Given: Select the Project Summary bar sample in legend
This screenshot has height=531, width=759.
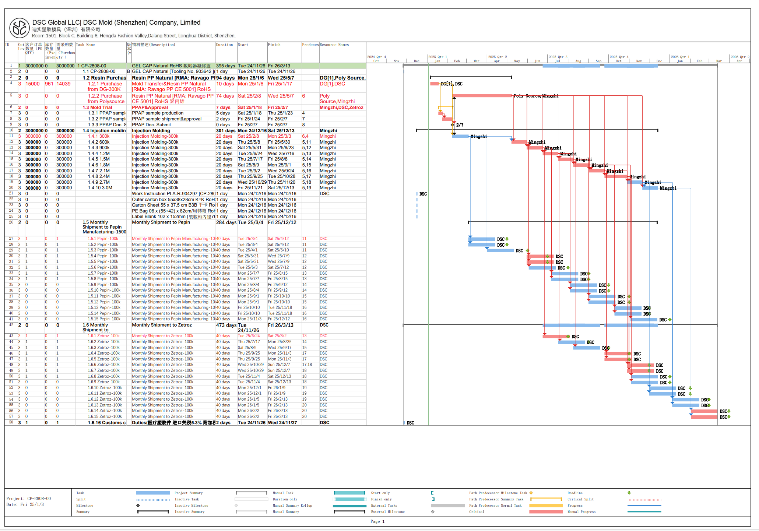Looking at the screenshot, I should tap(251, 493).
